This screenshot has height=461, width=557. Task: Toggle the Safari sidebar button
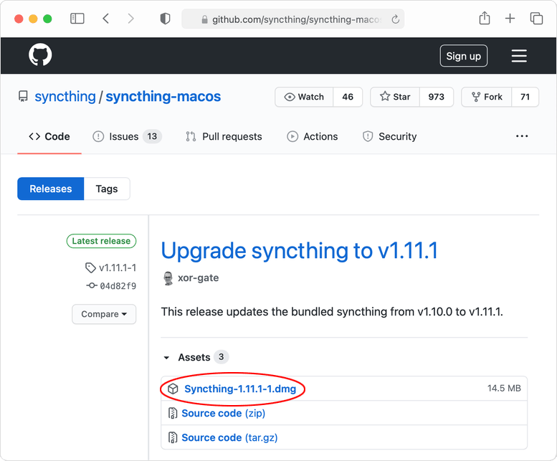pos(77,19)
